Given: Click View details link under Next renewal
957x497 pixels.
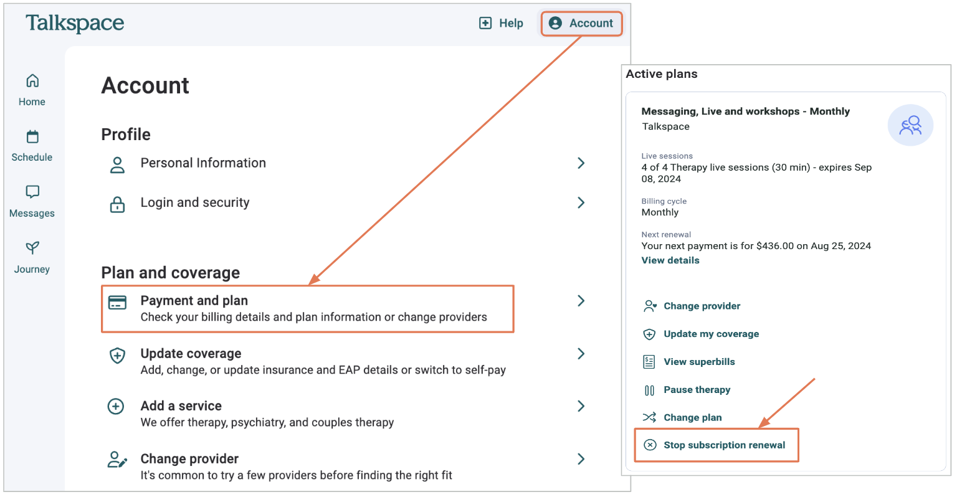Looking at the screenshot, I should tap(670, 260).
